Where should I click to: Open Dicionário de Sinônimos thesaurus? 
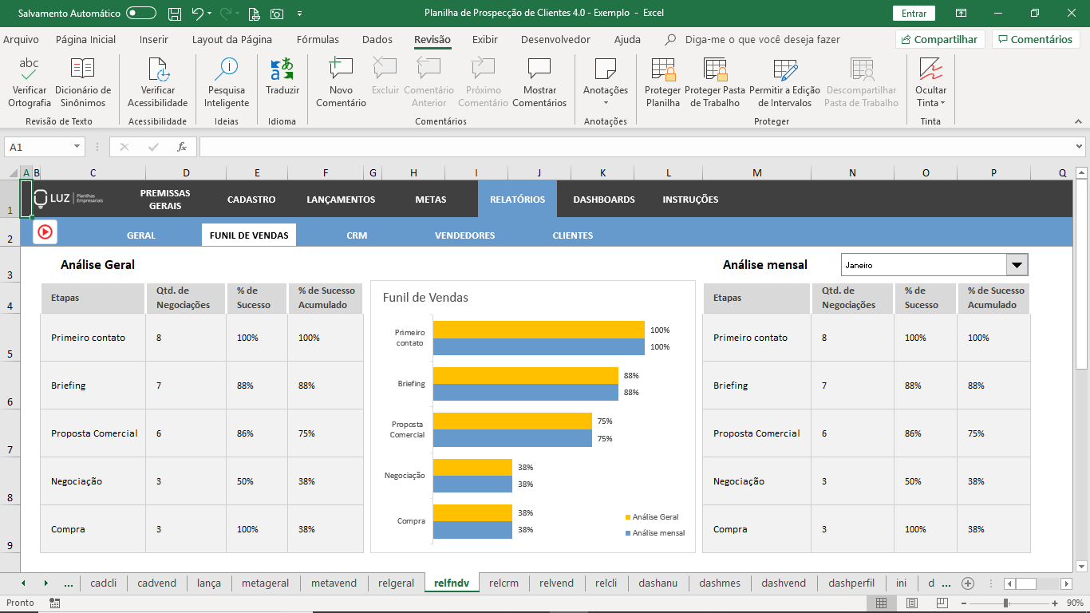coord(83,82)
